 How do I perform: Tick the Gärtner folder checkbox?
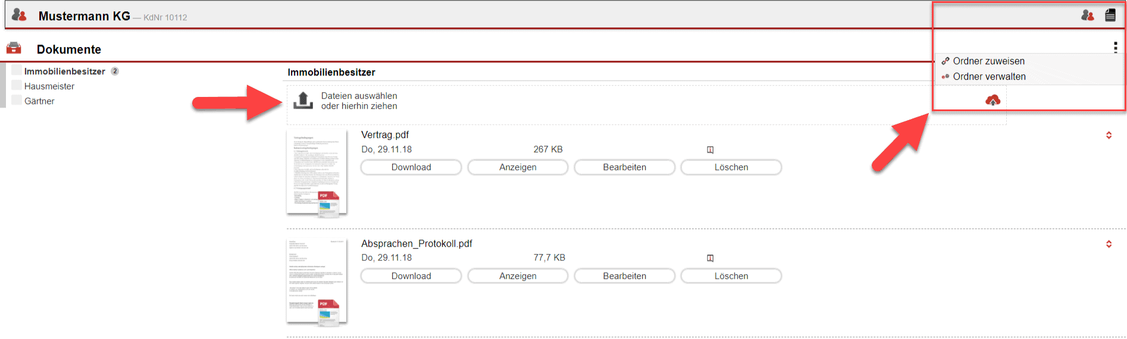coord(17,101)
